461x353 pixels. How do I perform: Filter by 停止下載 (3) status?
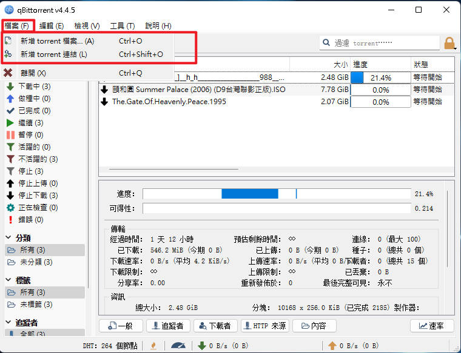click(38, 196)
